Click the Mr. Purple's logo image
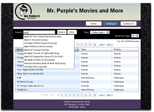 [x=27, y=11]
